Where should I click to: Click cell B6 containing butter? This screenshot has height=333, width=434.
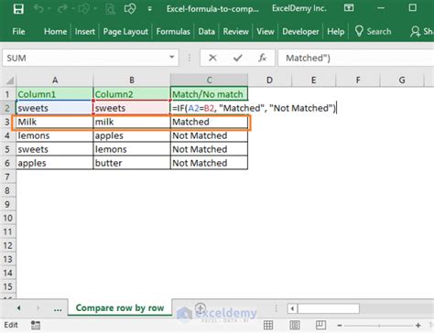(x=132, y=163)
